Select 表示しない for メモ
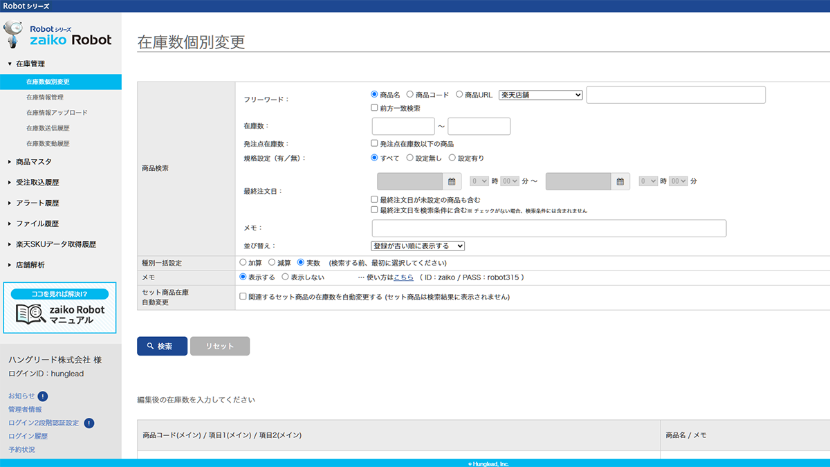The height and width of the screenshot is (467, 830). (286, 277)
